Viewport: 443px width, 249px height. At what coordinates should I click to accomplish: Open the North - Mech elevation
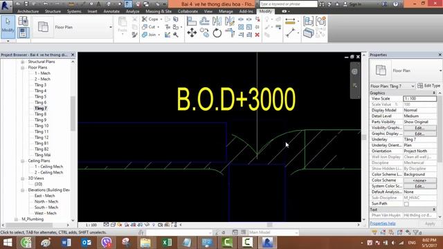point(46,201)
